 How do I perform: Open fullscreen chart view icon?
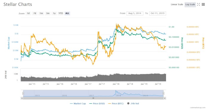click(198, 4)
